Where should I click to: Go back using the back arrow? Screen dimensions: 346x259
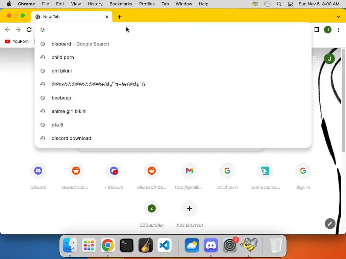click(x=7, y=30)
